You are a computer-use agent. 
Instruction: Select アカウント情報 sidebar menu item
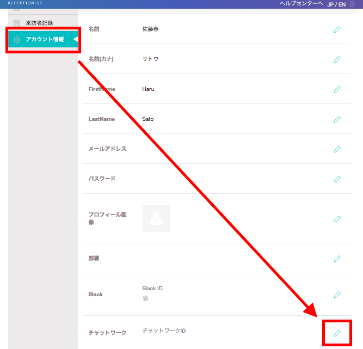click(45, 39)
